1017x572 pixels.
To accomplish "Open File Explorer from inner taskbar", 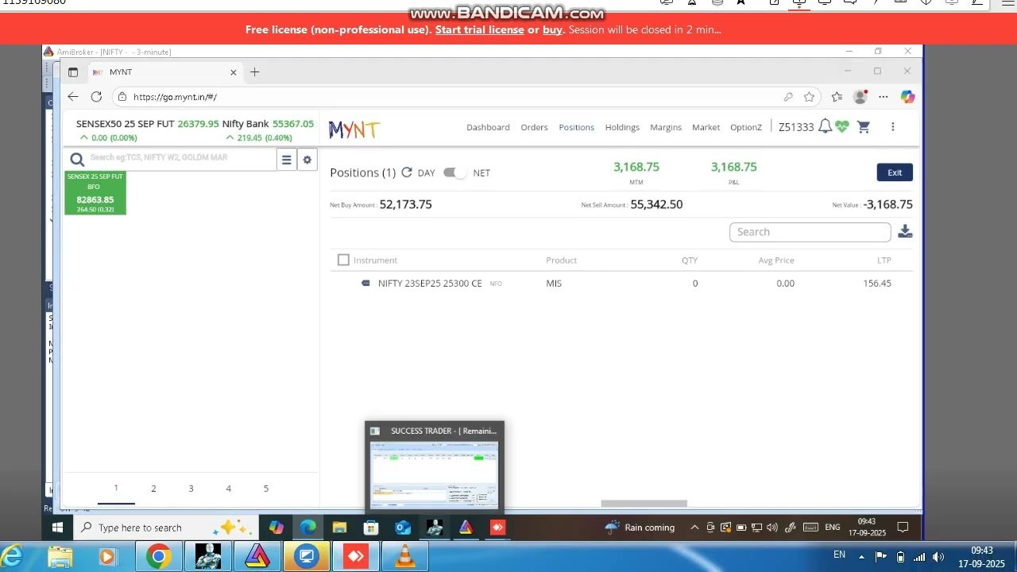I will click(339, 528).
